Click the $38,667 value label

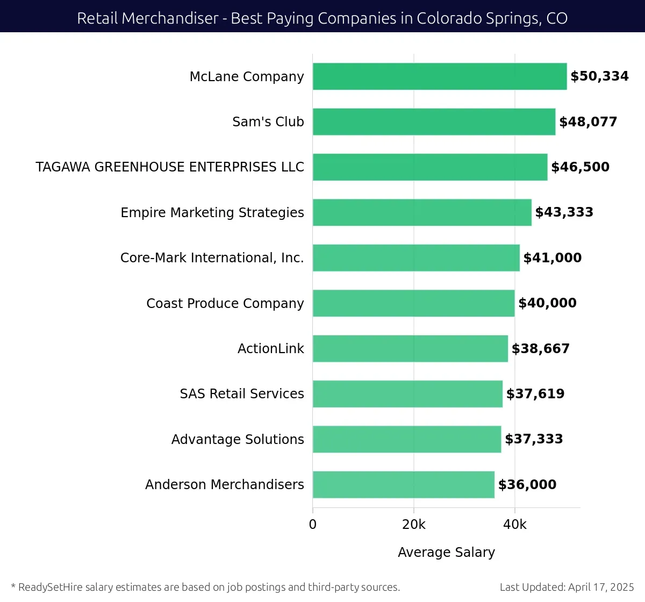point(541,349)
